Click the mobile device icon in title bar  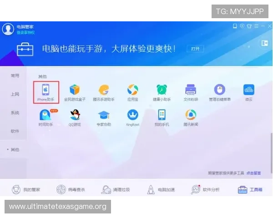pyautogui.click(x=235, y=26)
